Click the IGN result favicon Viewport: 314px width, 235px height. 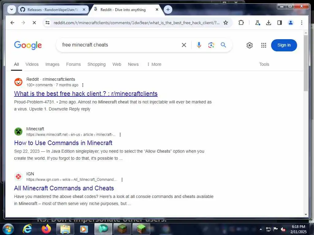click(x=18, y=177)
